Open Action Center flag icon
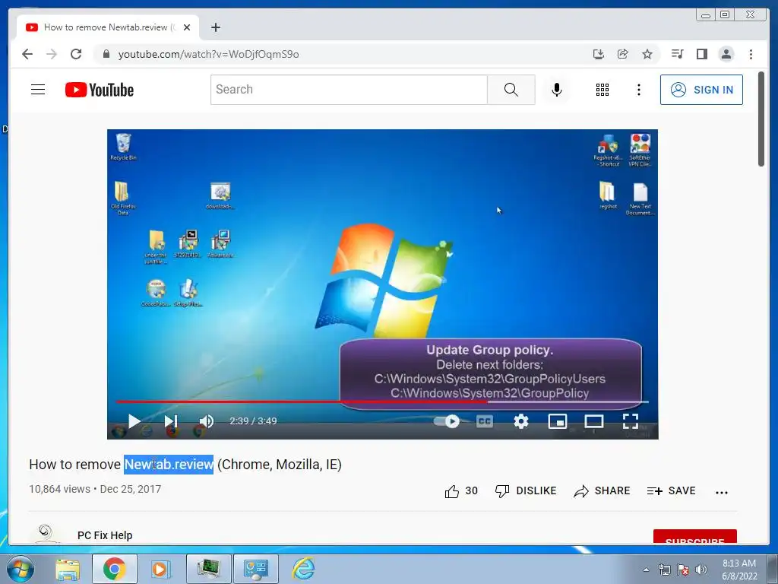The width and height of the screenshot is (778, 584). click(x=683, y=570)
